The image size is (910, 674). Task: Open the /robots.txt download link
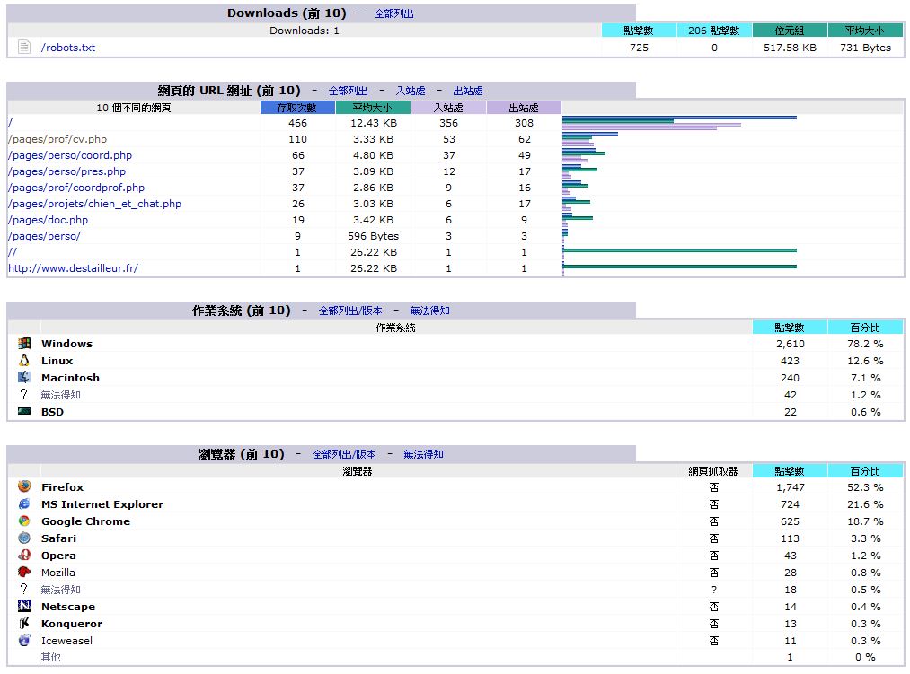68,48
